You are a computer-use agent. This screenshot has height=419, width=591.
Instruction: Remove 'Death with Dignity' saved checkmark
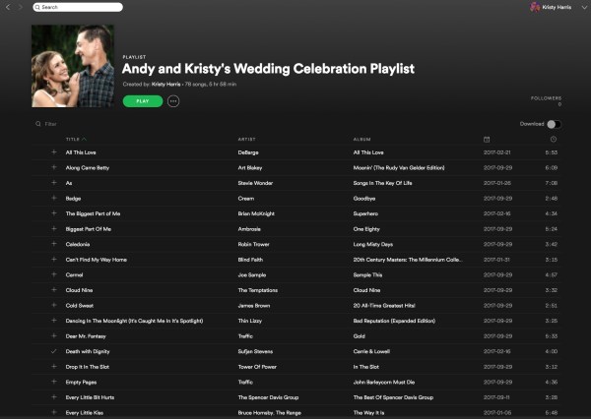pos(54,350)
